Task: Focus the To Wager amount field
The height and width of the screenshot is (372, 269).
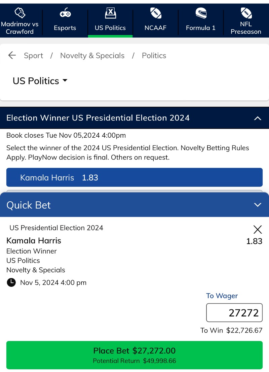Action: 234,313
